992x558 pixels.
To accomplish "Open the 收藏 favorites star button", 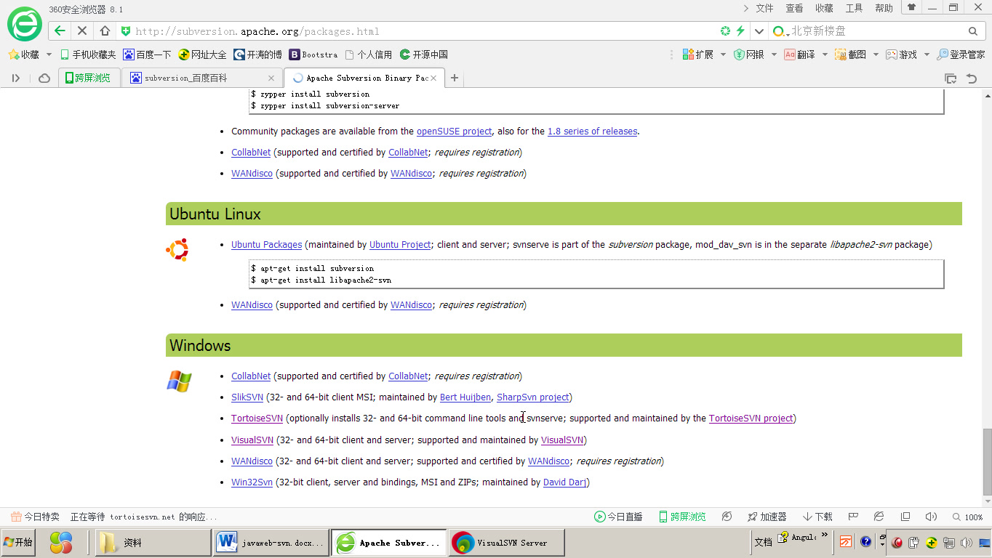I will click(23, 54).
